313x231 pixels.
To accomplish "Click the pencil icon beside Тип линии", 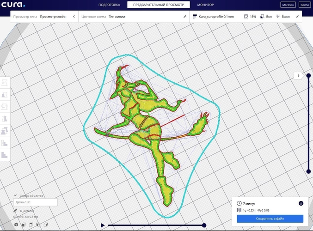I will point(185,17).
